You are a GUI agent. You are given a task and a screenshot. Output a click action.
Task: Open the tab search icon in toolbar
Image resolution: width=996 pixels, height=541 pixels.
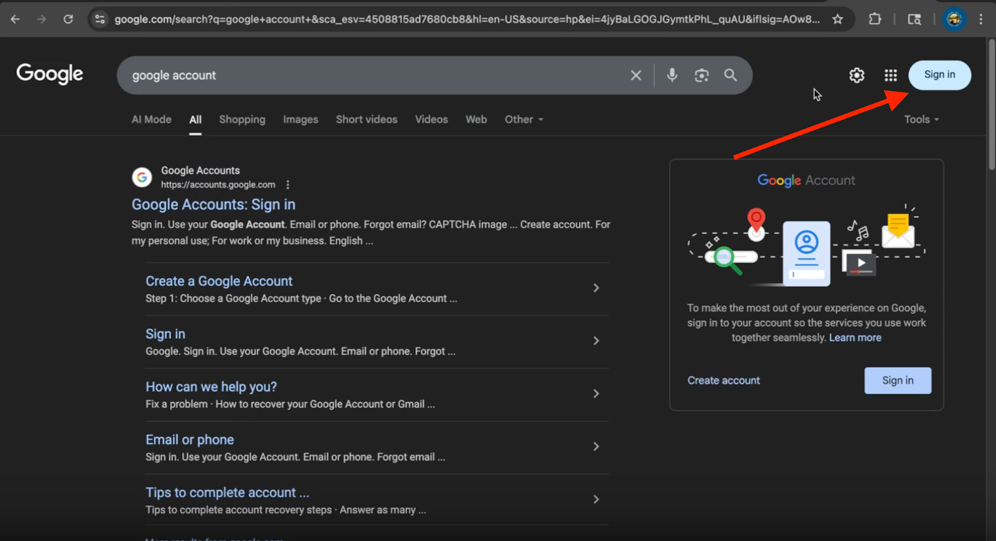tap(914, 19)
